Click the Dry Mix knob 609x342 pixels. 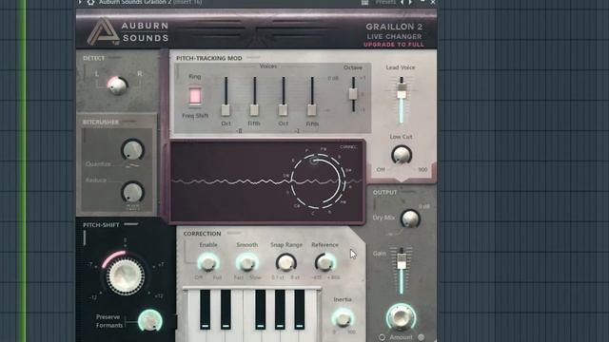(410, 218)
